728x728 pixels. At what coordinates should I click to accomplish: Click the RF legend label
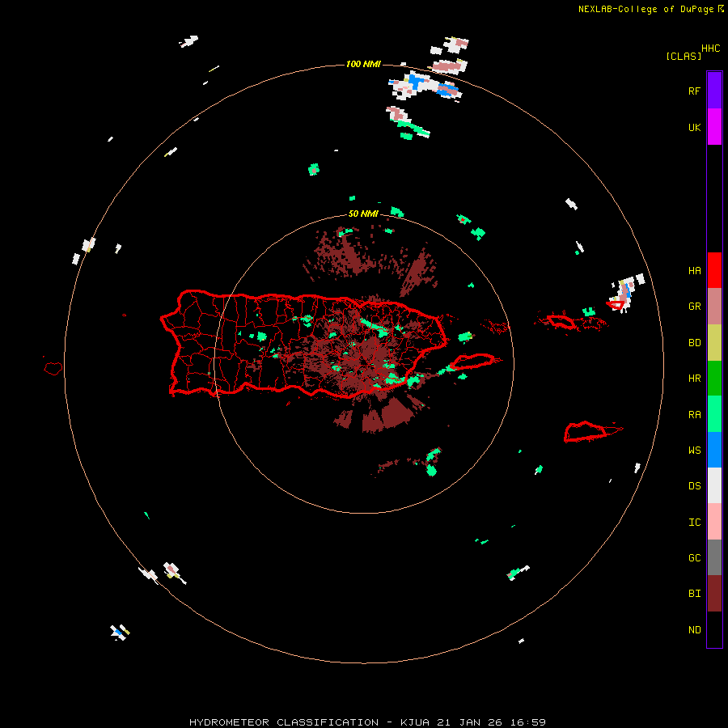(x=694, y=91)
